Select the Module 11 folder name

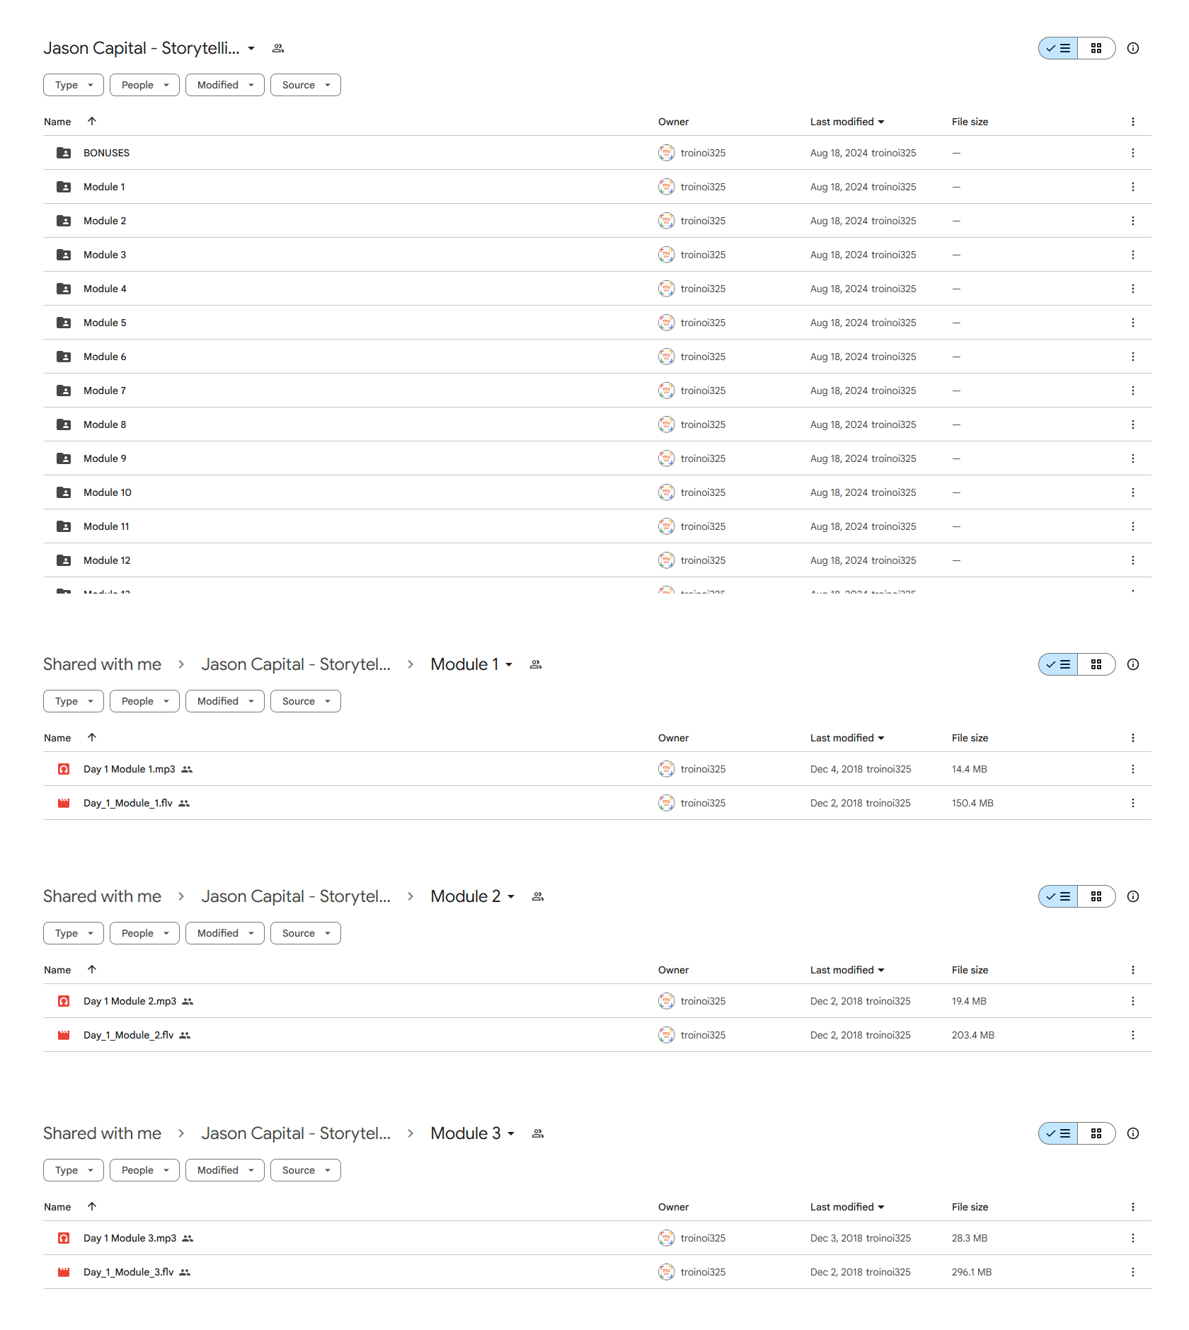point(106,526)
